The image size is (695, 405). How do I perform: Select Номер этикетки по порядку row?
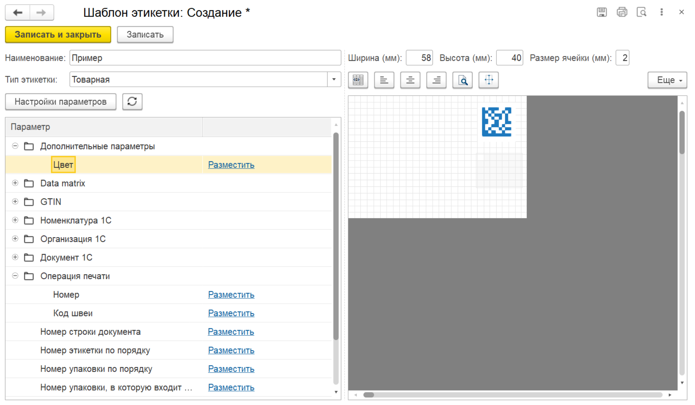click(169, 350)
